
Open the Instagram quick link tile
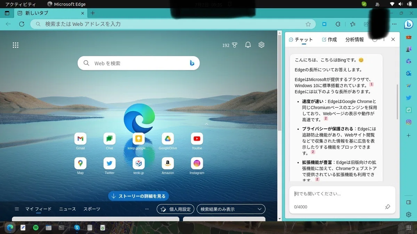(x=197, y=163)
